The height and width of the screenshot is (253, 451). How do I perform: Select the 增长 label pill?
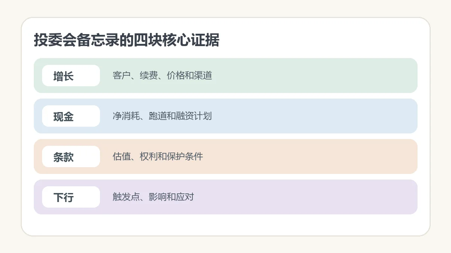point(71,76)
